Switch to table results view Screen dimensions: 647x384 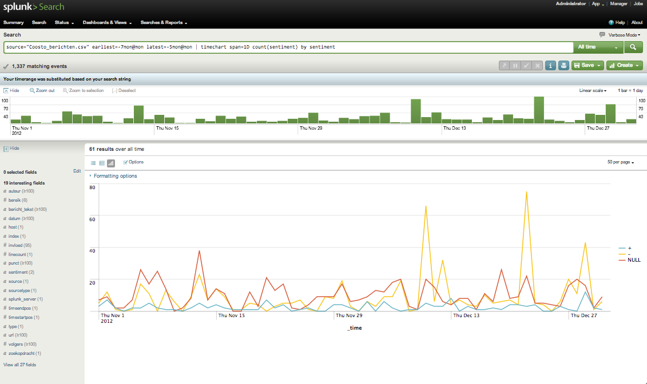(x=102, y=162)
